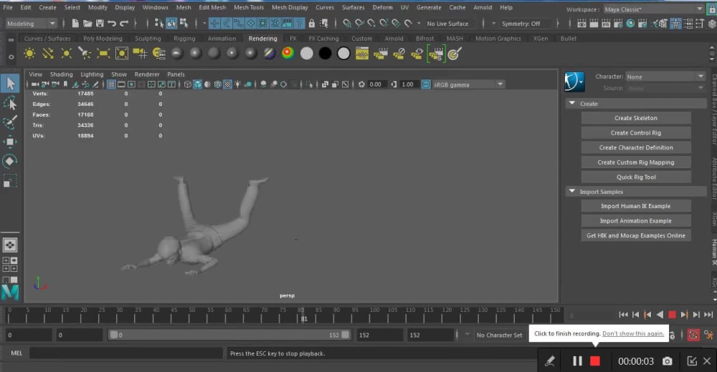Open the Workspace Maya Classic dropdown

(x=653, y=9)
